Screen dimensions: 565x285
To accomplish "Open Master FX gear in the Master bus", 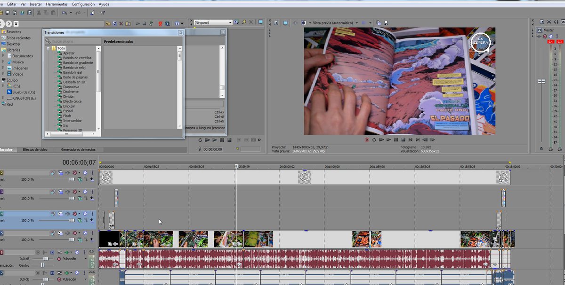I will 545,36.
